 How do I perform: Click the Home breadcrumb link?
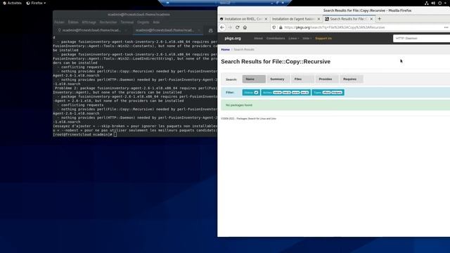225,49
